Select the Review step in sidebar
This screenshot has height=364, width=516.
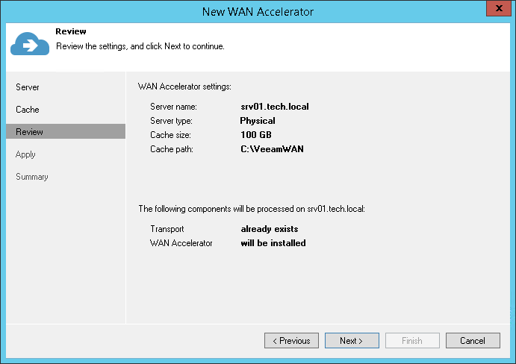(30, 132)
